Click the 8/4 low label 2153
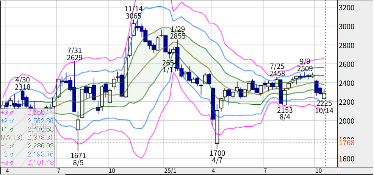The height and width of the screenshot is (175, 374). coord(285,110)
